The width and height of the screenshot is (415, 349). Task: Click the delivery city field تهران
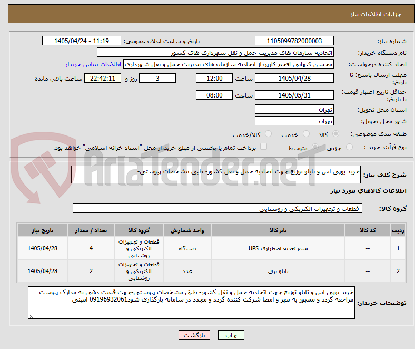tap(294, 121)
